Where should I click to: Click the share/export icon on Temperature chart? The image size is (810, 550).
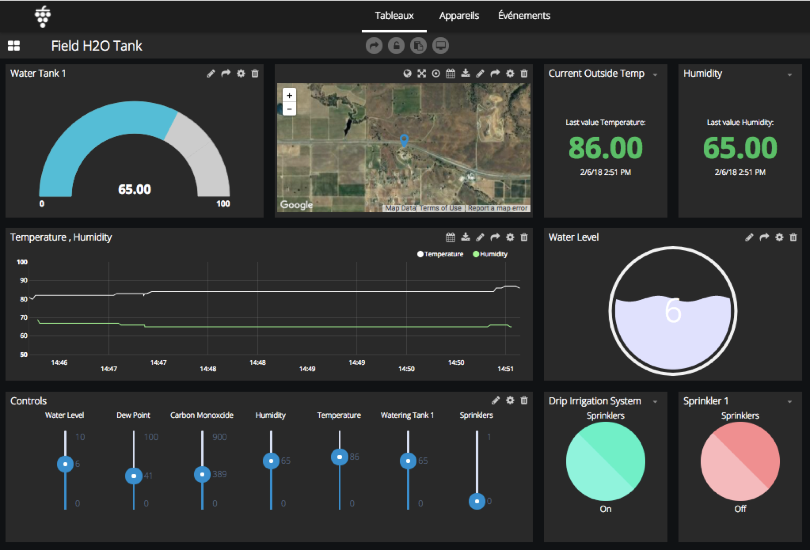point(496,237)
